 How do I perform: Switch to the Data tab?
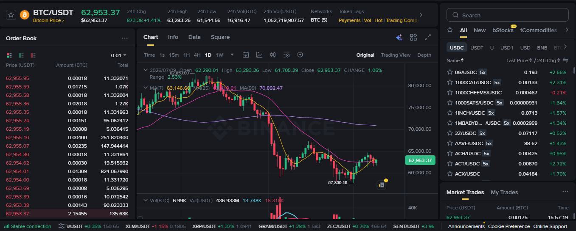[194, 37]
